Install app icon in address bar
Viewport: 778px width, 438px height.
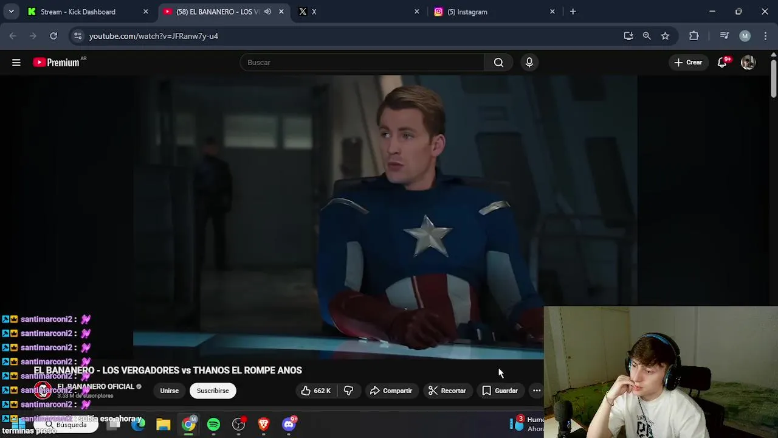click(628, 36)
